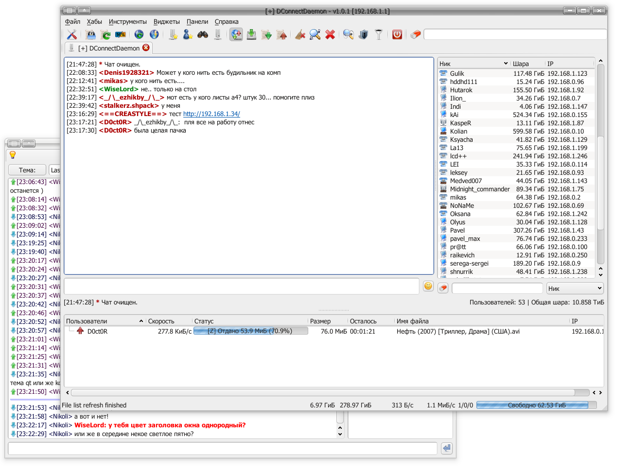Screen dimensions: 634x472
Task: Sort transfers by Пользователи column header
Action: 105,321
